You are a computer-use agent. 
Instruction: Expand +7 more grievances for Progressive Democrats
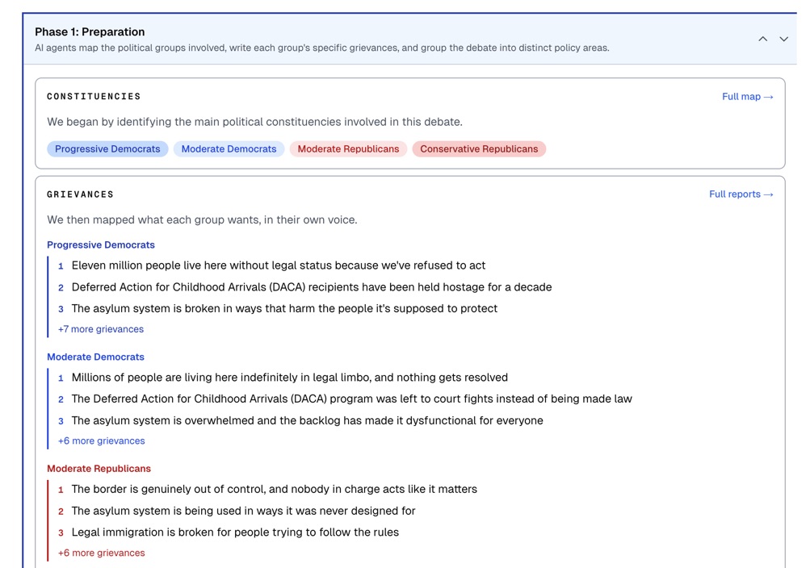coord(101,329)
